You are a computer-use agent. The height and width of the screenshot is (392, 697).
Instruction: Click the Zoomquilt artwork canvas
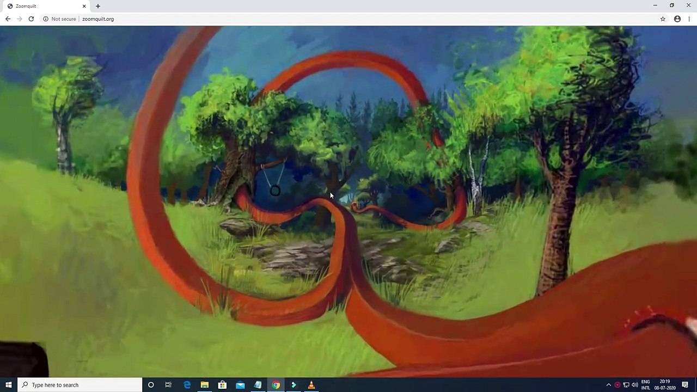(348, 201)
